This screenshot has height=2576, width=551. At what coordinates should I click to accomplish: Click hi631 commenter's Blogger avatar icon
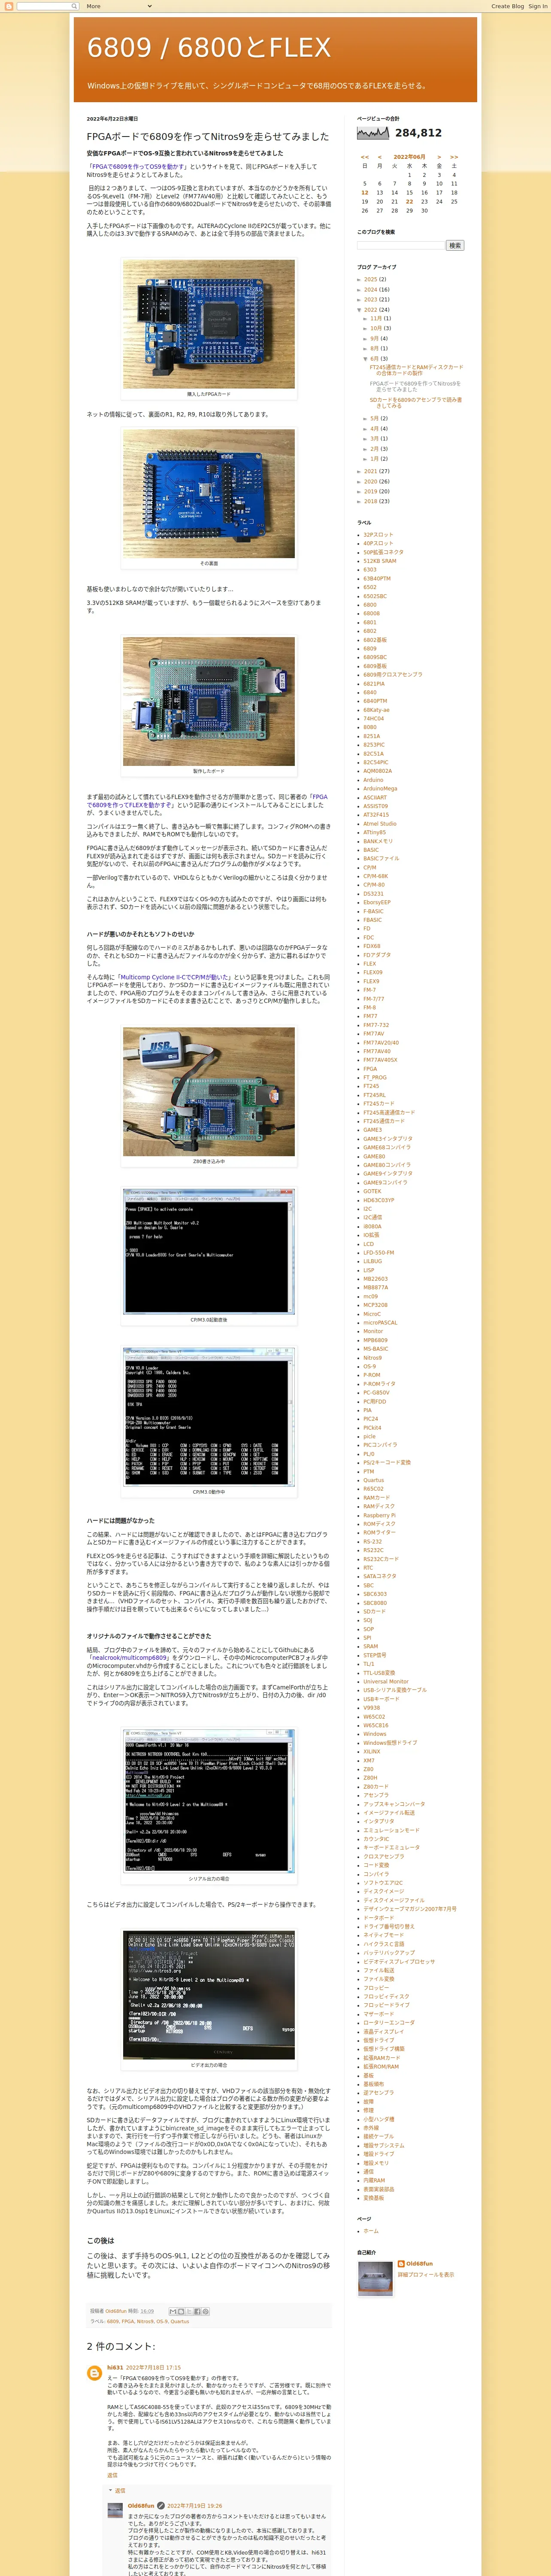[94, 2373]
